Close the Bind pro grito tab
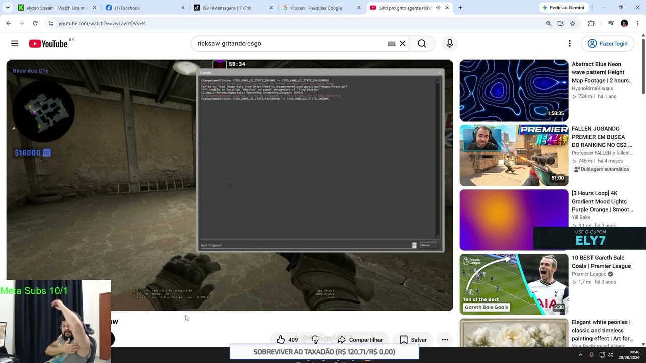This screenshot has width=646, height=363. [x=447, y=8]
